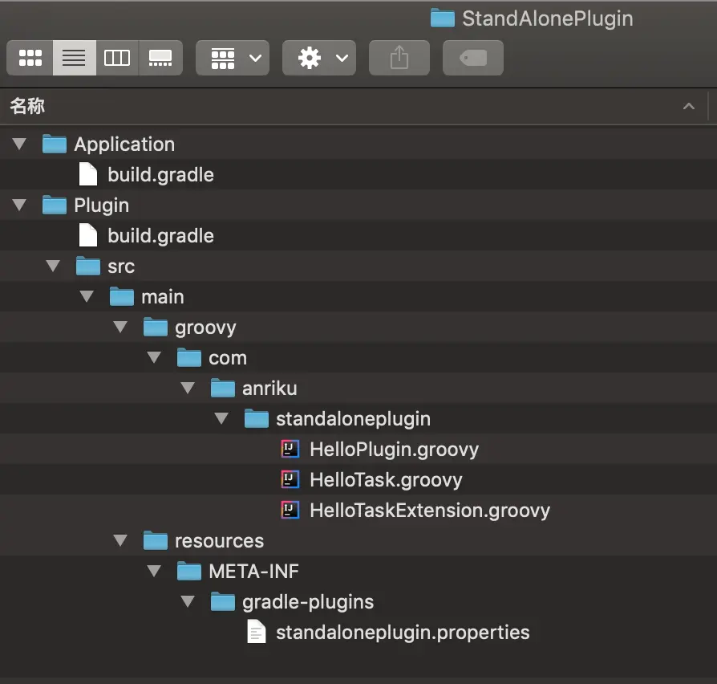Collapse the standaloneplugin folder triangle

pos(221,418)
